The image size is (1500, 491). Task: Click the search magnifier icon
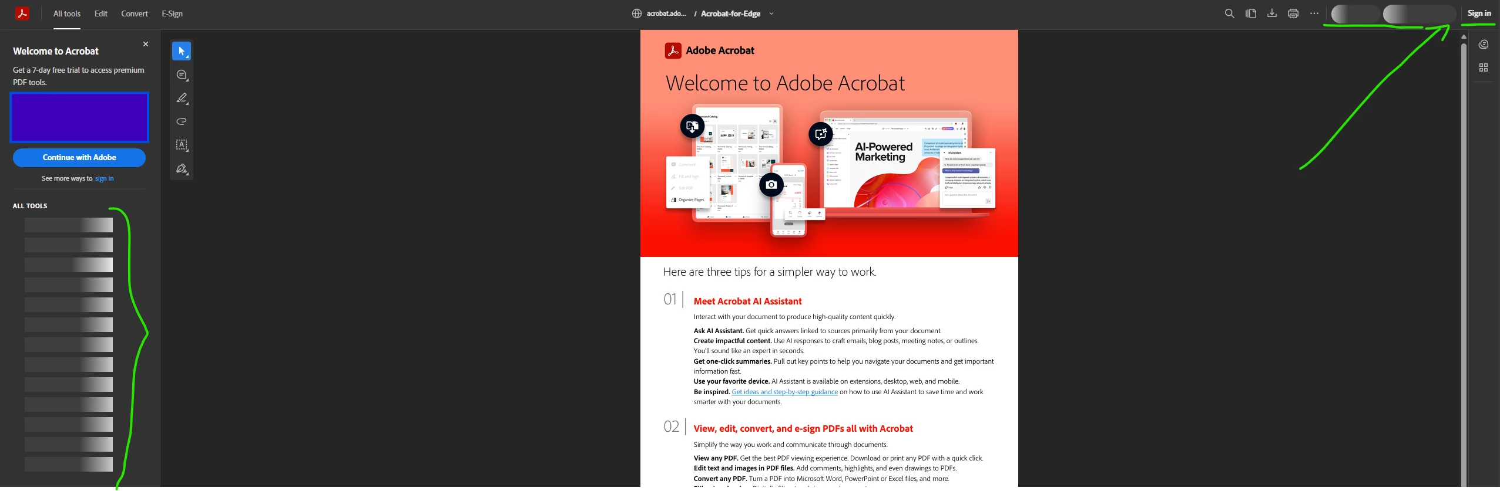click(1229, 13)
